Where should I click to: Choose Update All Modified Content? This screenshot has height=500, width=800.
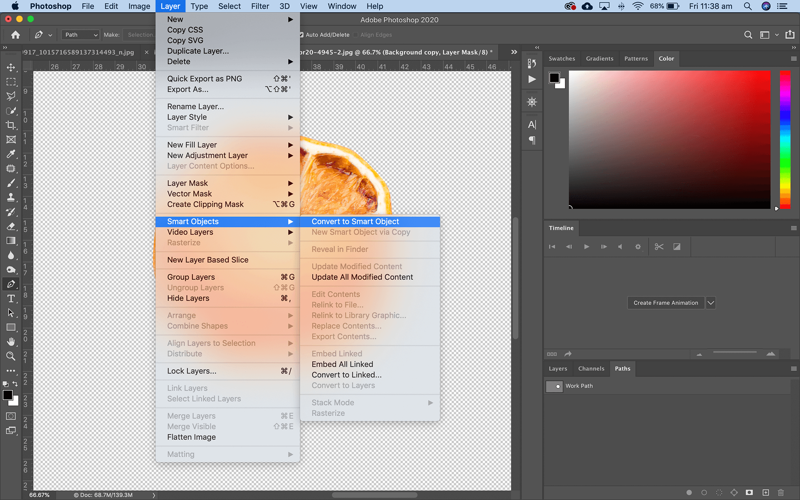pos(370,277)
